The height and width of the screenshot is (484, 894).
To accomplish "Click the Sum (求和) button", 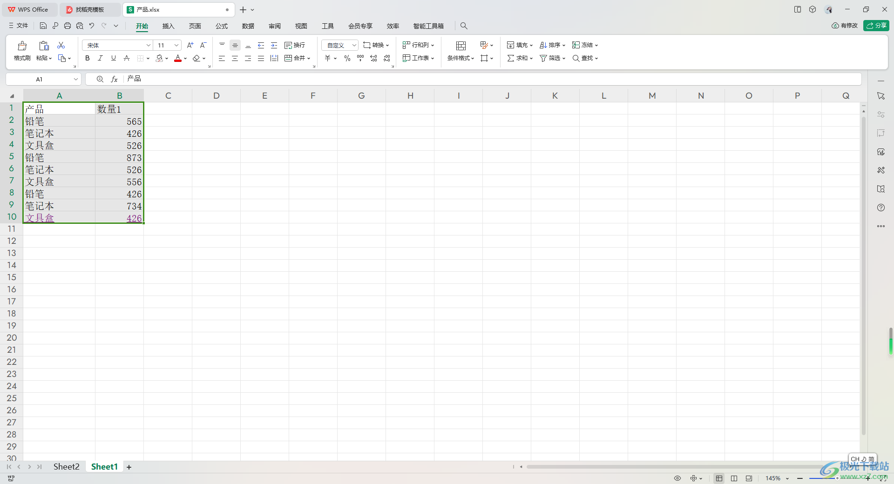I will pyautogui.click(x=520, y=58).
